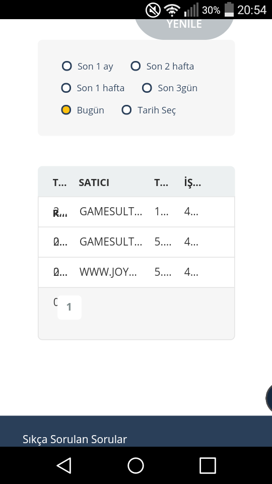Image resolution: width=272 pixels, height=484 pixels.
Task: Go to page 1 in pagination
Action: (70, 308)
